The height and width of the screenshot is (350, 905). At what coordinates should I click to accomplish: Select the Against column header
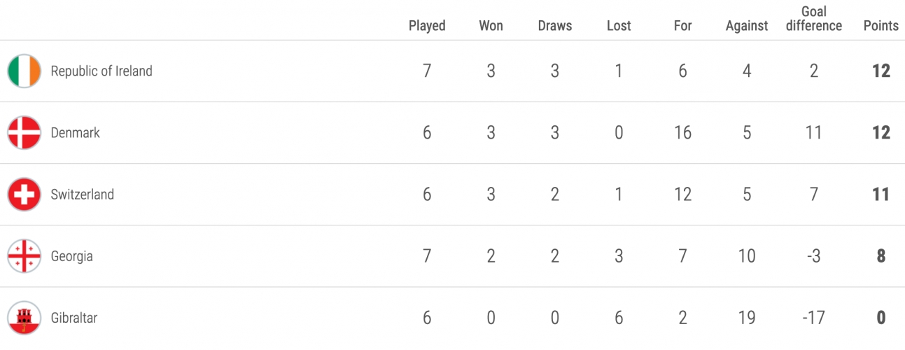(747, 26)
